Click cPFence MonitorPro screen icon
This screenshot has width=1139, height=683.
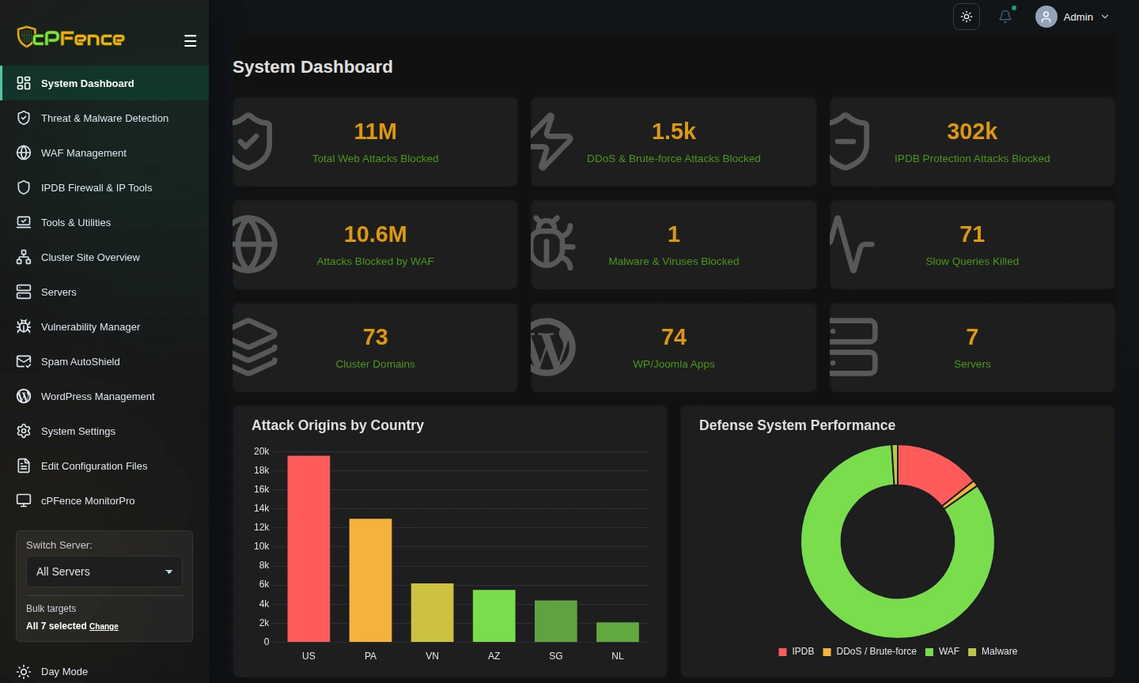click(x=24, y=500)
